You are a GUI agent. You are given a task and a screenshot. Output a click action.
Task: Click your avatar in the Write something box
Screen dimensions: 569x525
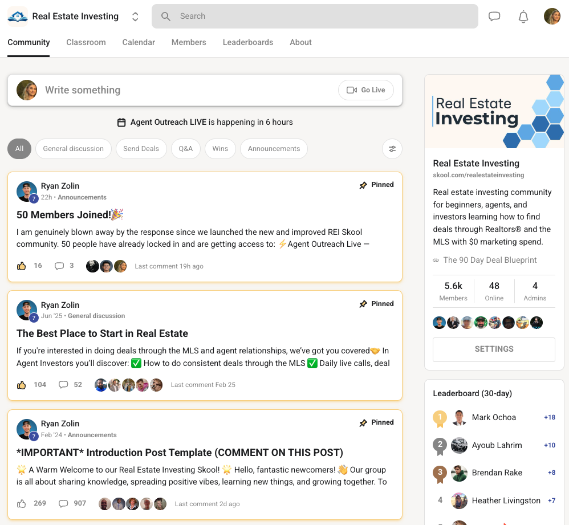27,90
